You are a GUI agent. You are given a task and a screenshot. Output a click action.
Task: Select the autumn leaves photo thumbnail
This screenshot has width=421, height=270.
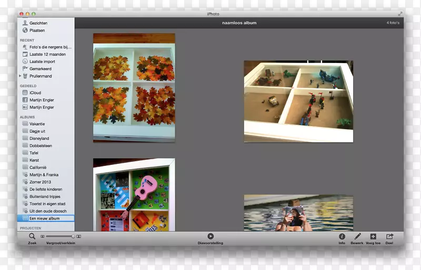tap(134, 88)
